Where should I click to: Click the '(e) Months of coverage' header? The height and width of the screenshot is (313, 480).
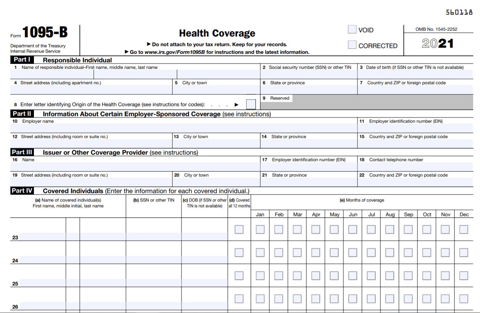[x=362, y=200]
